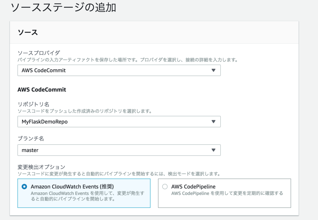Click the ソースステージの追加 page heading
The height and width of the screenshot is (220, 318).
pos(63,7)
